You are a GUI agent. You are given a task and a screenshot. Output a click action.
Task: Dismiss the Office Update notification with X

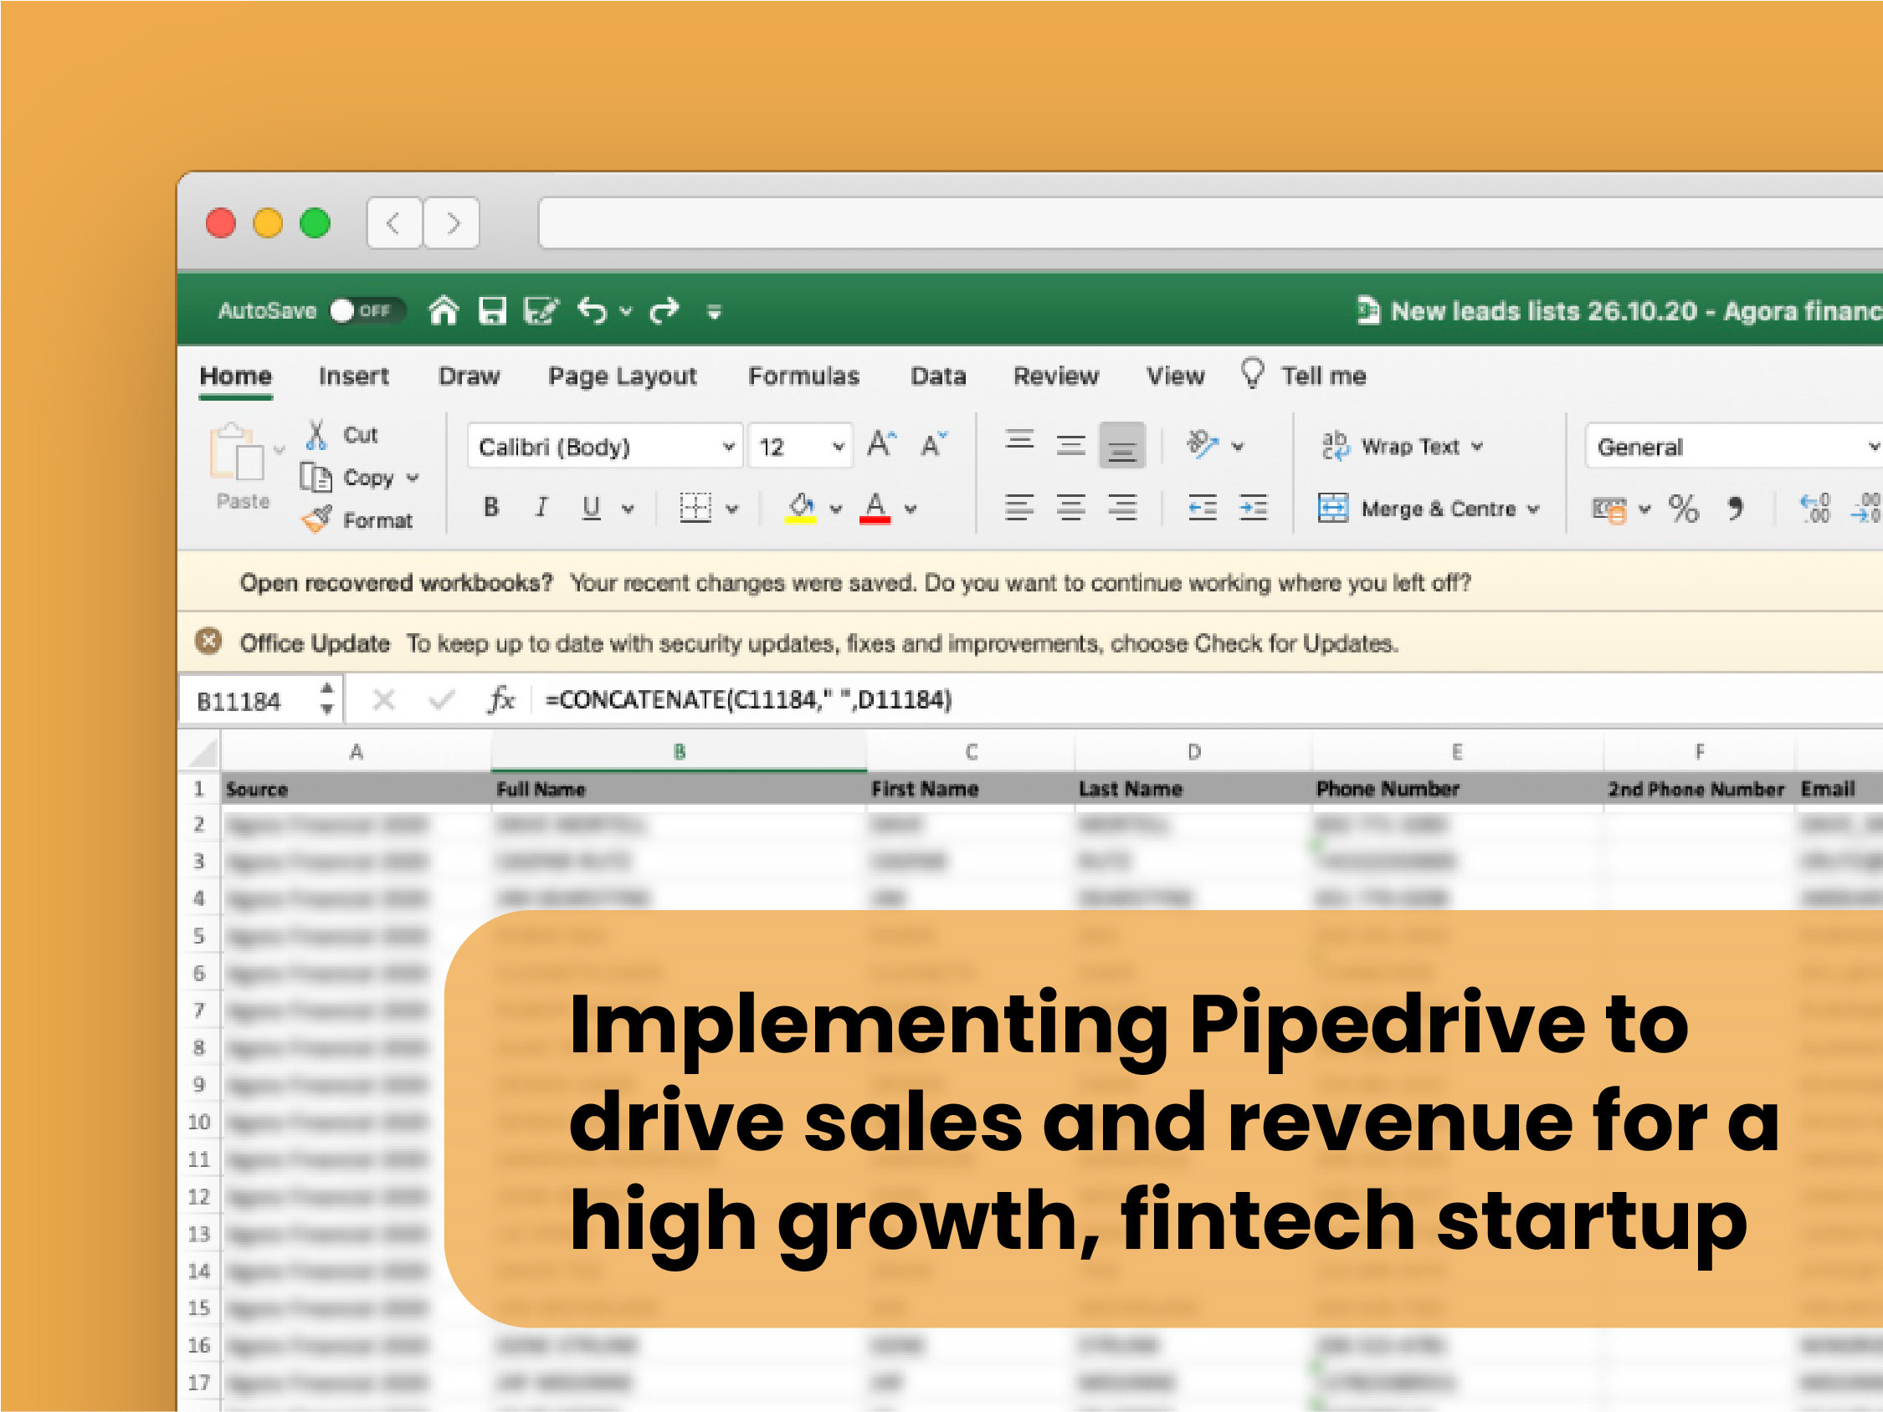[208, 640]
